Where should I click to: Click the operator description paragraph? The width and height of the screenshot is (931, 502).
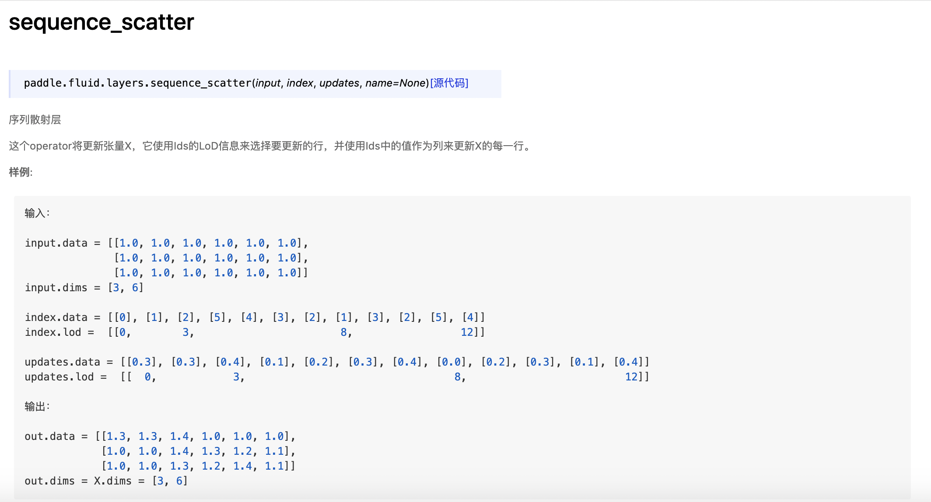(270, 146)
